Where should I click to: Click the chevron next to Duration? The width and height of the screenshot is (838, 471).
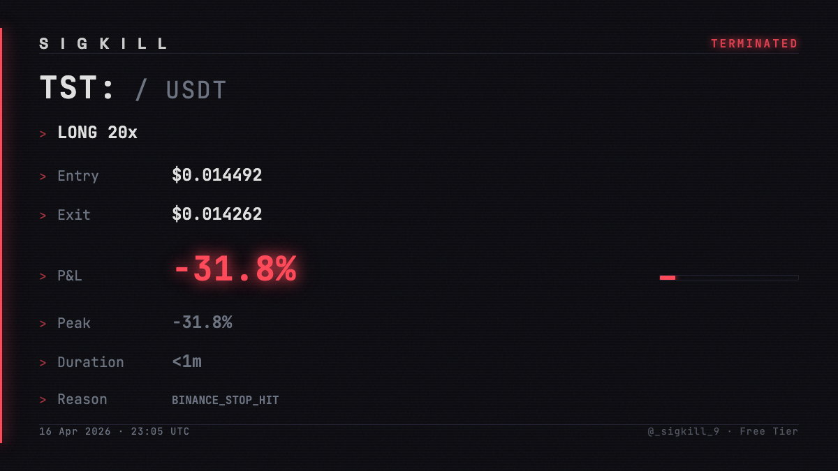(43, 364)
